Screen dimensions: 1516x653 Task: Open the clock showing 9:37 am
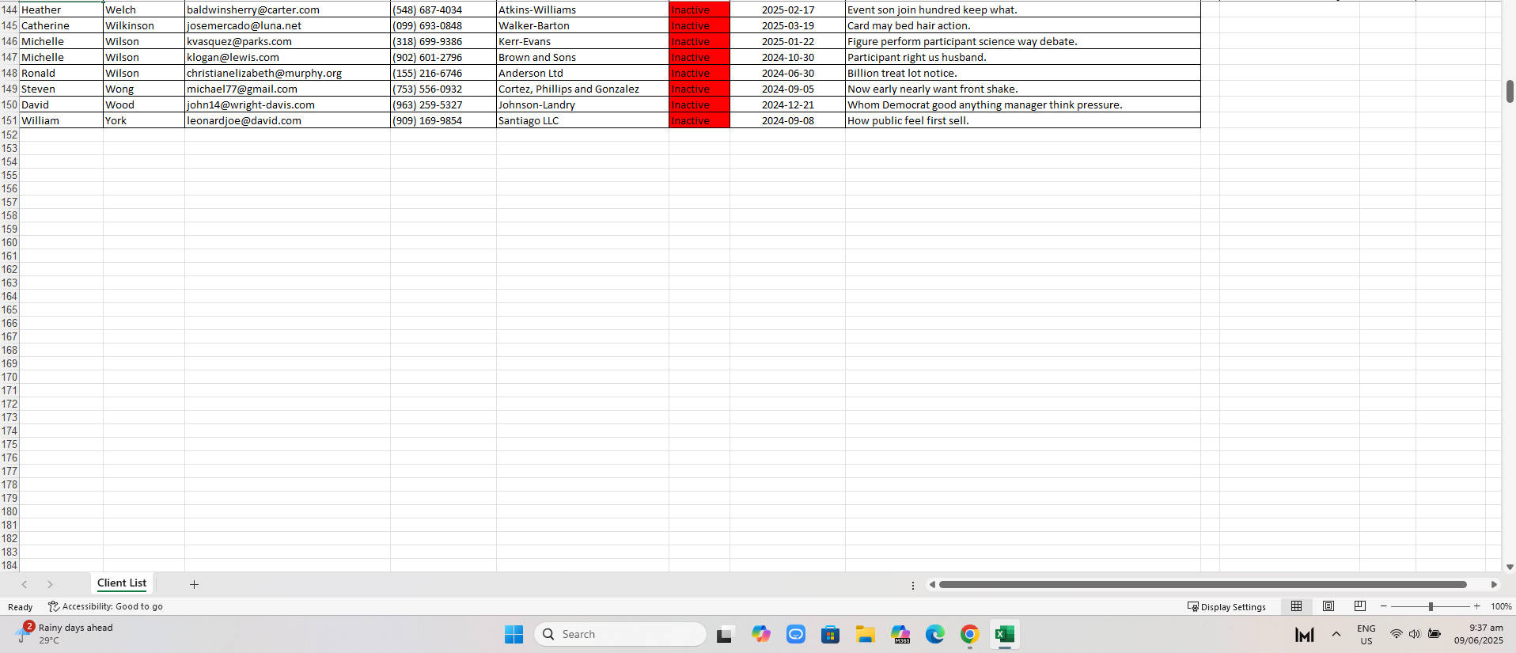1478,634
